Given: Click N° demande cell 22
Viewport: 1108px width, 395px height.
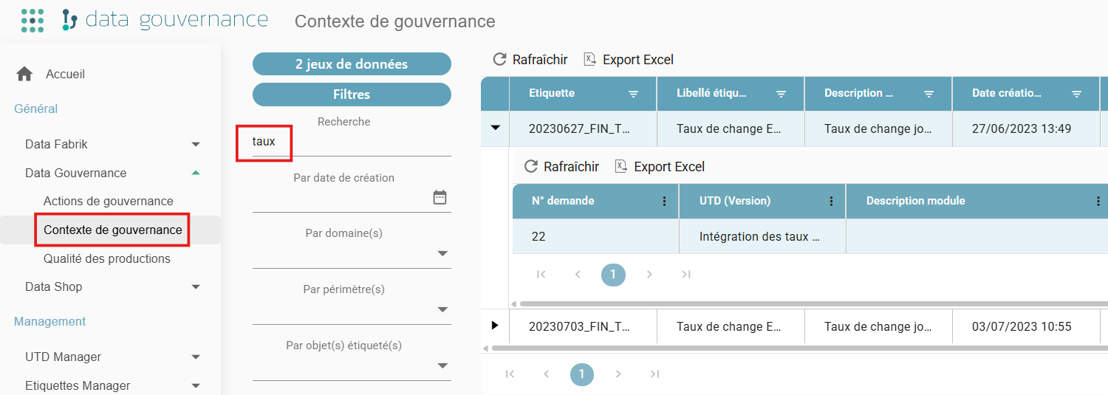Looking at the screenshot, I should pyautogui.click(x=595, y=237).
